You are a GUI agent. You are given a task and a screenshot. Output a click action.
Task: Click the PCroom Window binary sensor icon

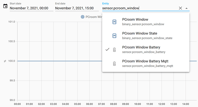tap(114, 22)
